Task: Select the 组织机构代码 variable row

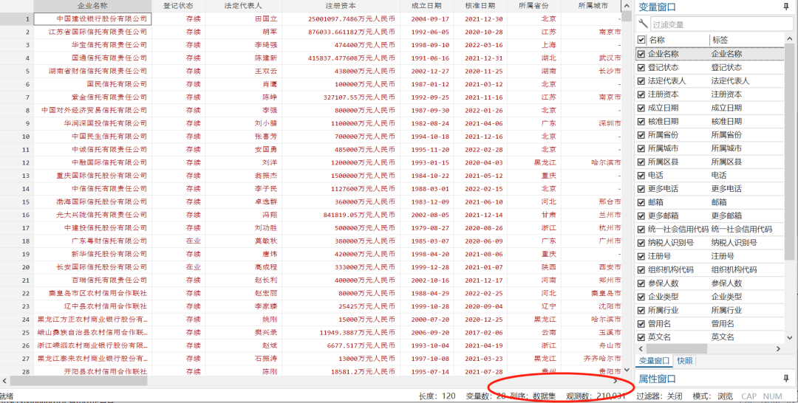Action: 710,269
